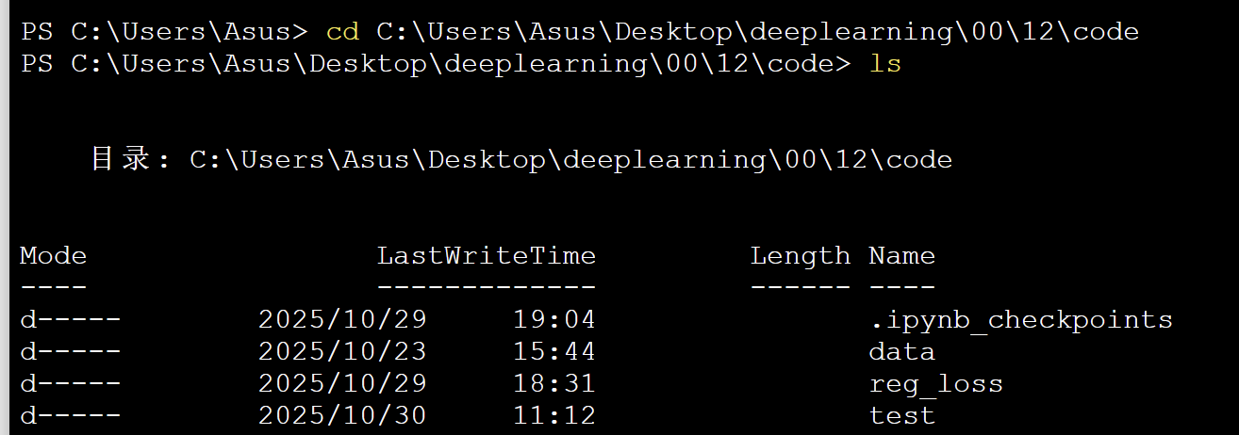Click the d----- mode of .ipynb_checkpoints row
Screen dimensions: 1239x435
70,320
